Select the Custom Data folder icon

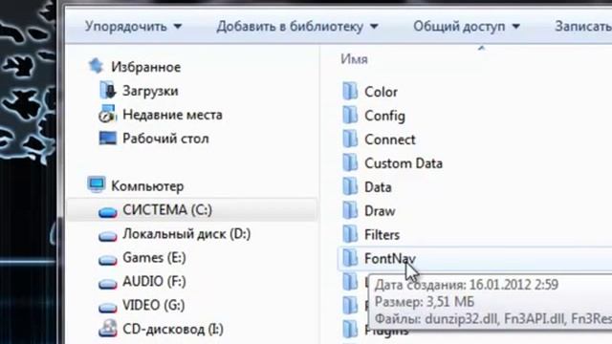pos(350,162)
